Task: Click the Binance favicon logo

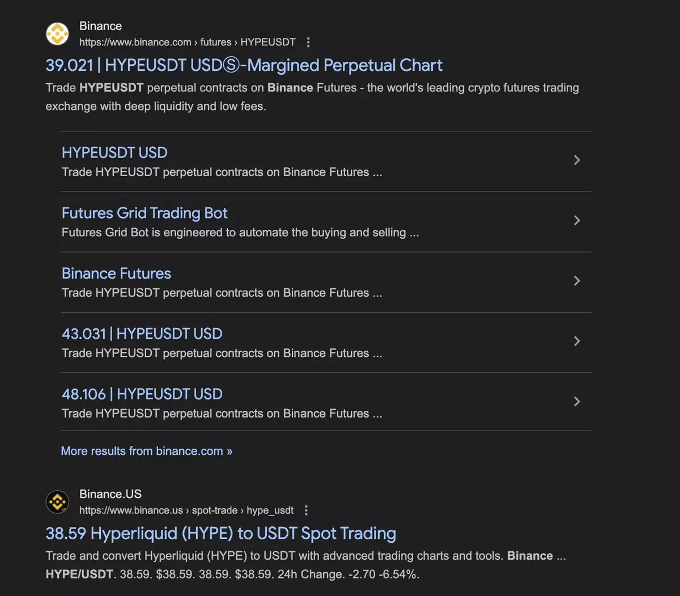Action: (x=57, y=34)
